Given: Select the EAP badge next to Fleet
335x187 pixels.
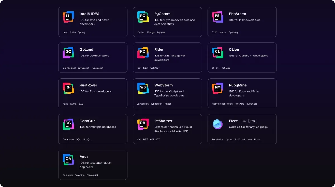Looking at the screenshot, I should [x=245, y=121].
